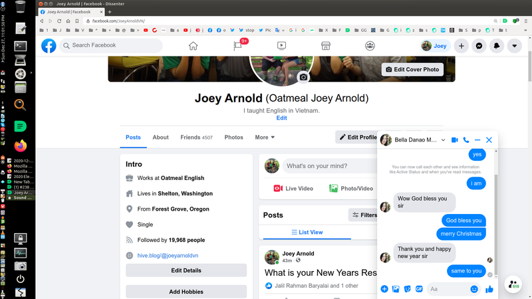The height and width of the screenshot is (299, 532).
Task: Click the Edit Details button
Action: pos(186,270)
